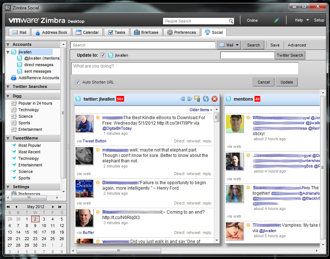Toggle Auto Shorten URL checkbox
Viewport: 330px width, 259px height.
click(x=77, y=82)
